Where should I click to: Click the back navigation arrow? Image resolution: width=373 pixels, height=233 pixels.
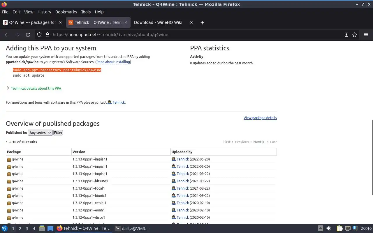[x=7, y=35]
